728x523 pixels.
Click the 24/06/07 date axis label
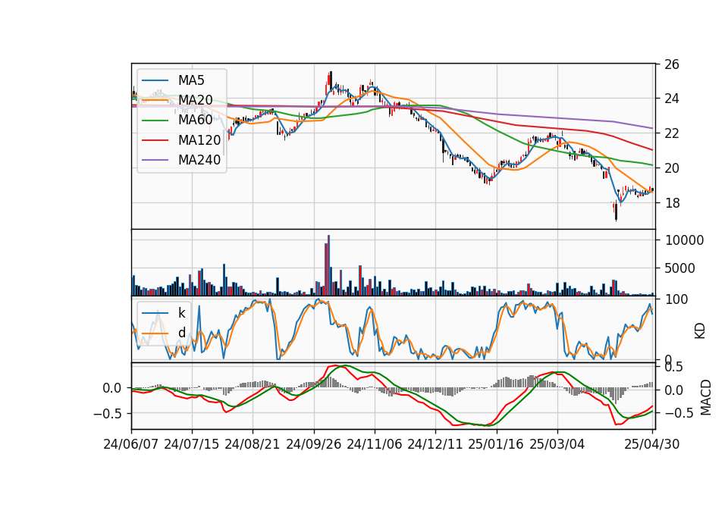(131, 444)
